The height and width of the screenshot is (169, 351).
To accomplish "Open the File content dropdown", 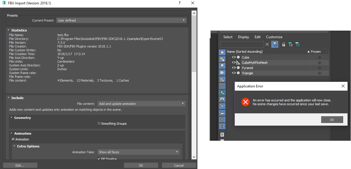I will click(x=141, y=104).
